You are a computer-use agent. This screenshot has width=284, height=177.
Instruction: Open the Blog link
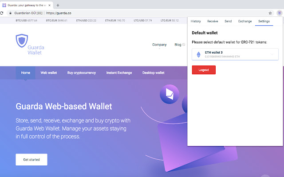coord(178,45)
